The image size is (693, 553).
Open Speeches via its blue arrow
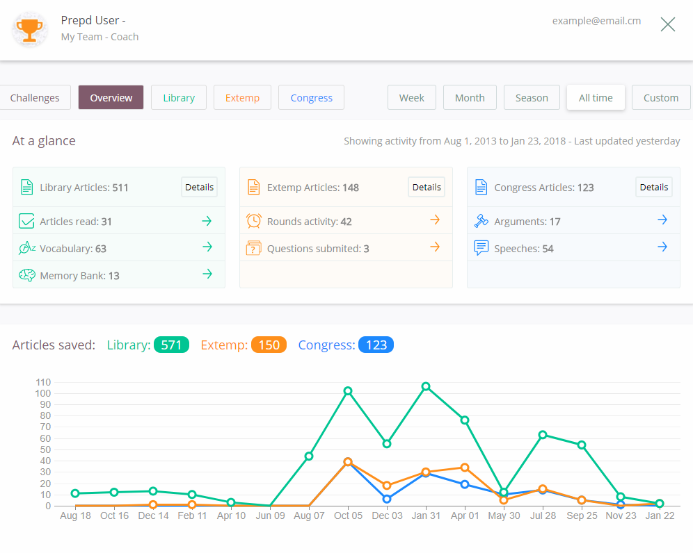click(x=662, y=247)
